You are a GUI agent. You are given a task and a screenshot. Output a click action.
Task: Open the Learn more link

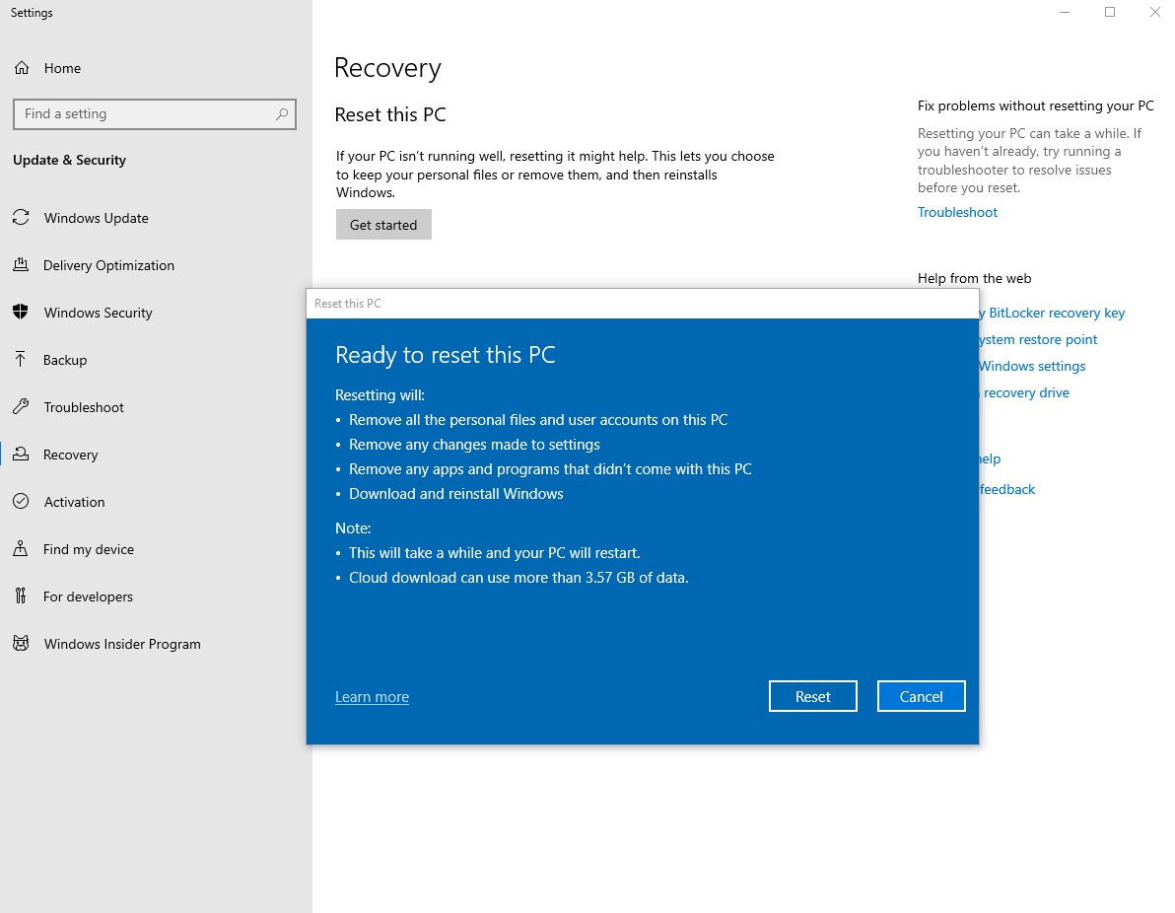click(372, 697)
